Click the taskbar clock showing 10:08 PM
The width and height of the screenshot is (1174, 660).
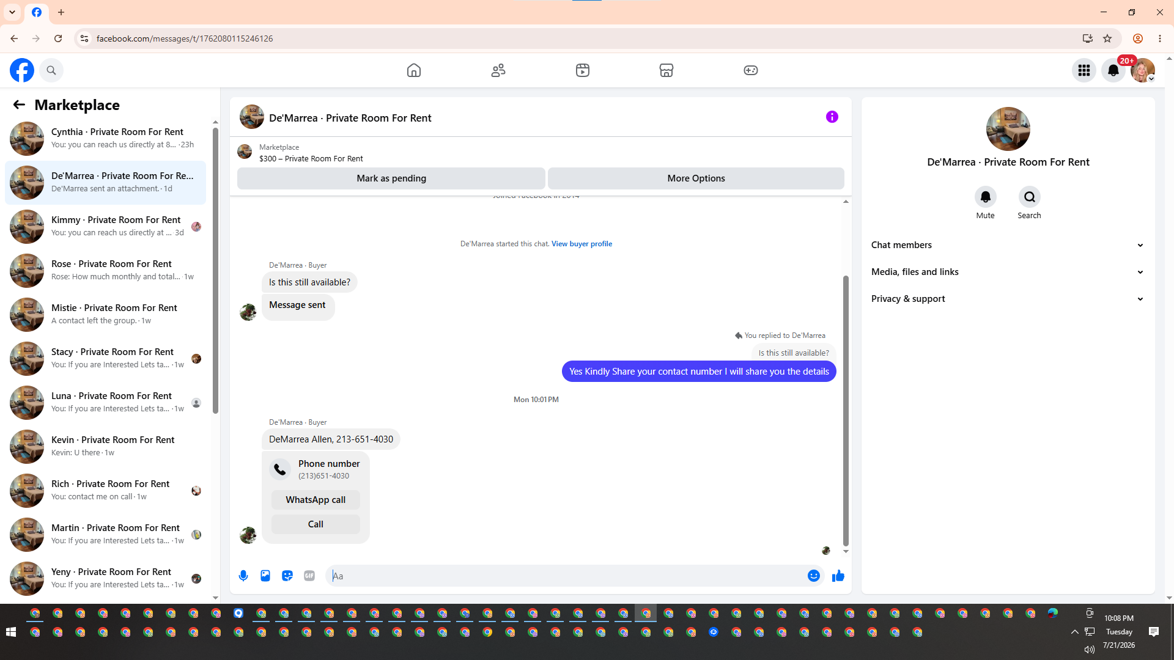click(1119, 618)
